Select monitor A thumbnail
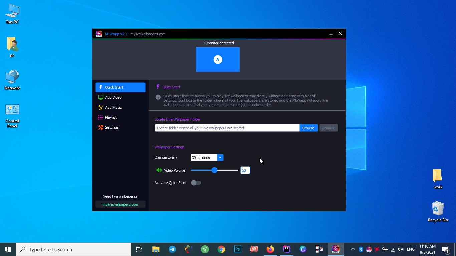456x256 pixels. click(218, 59)
